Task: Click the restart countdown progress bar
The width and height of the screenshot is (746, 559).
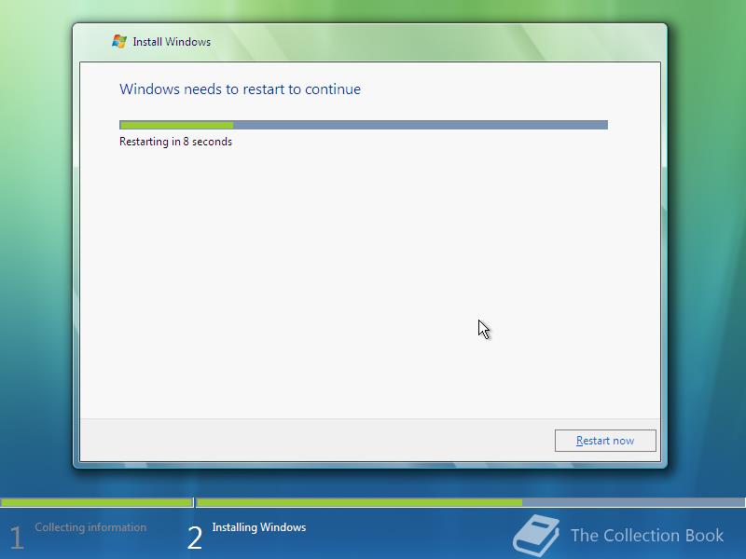Action: pyautogui.click(x=364, y=125)
